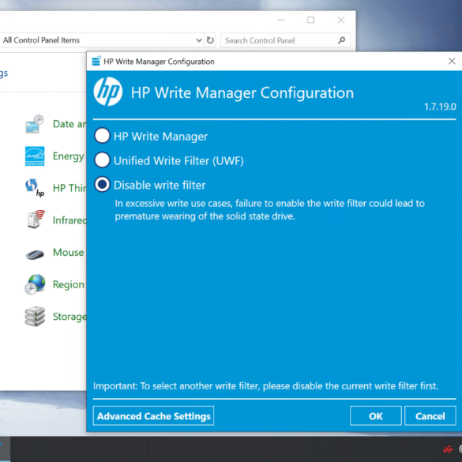462x462 pixels.
Task: Open HP ThinUpdate icon in Control Panel
Action: click(x=35, y=188)
